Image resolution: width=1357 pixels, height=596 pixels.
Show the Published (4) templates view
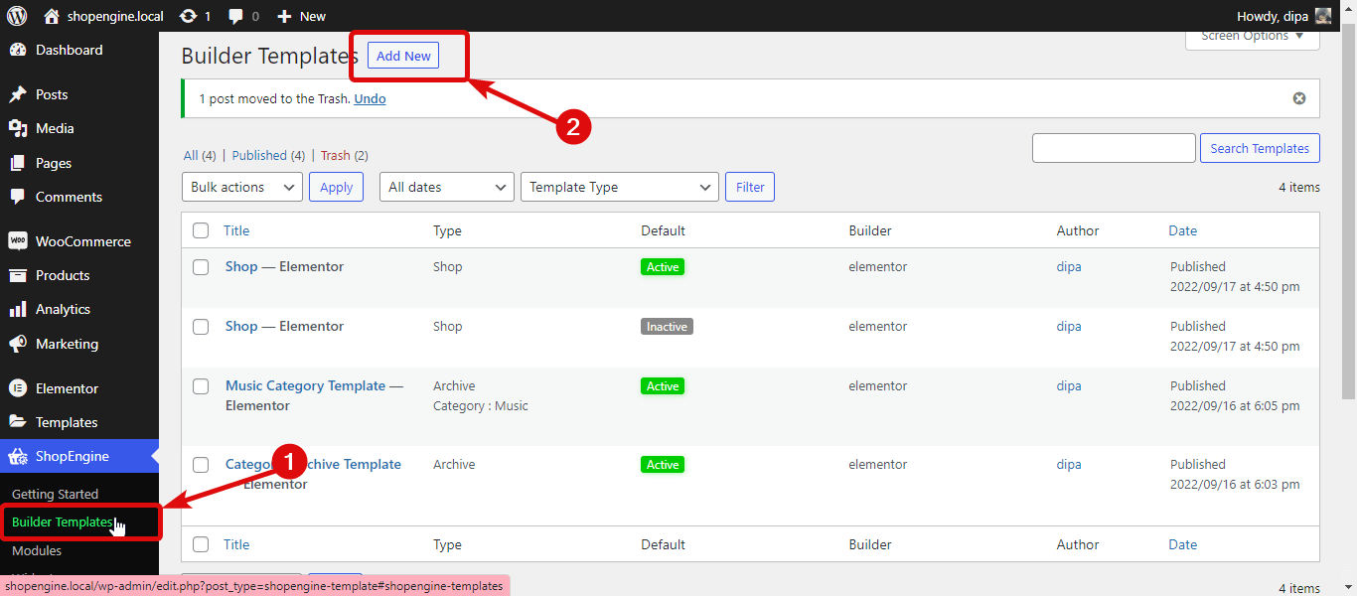click(268, 155)
